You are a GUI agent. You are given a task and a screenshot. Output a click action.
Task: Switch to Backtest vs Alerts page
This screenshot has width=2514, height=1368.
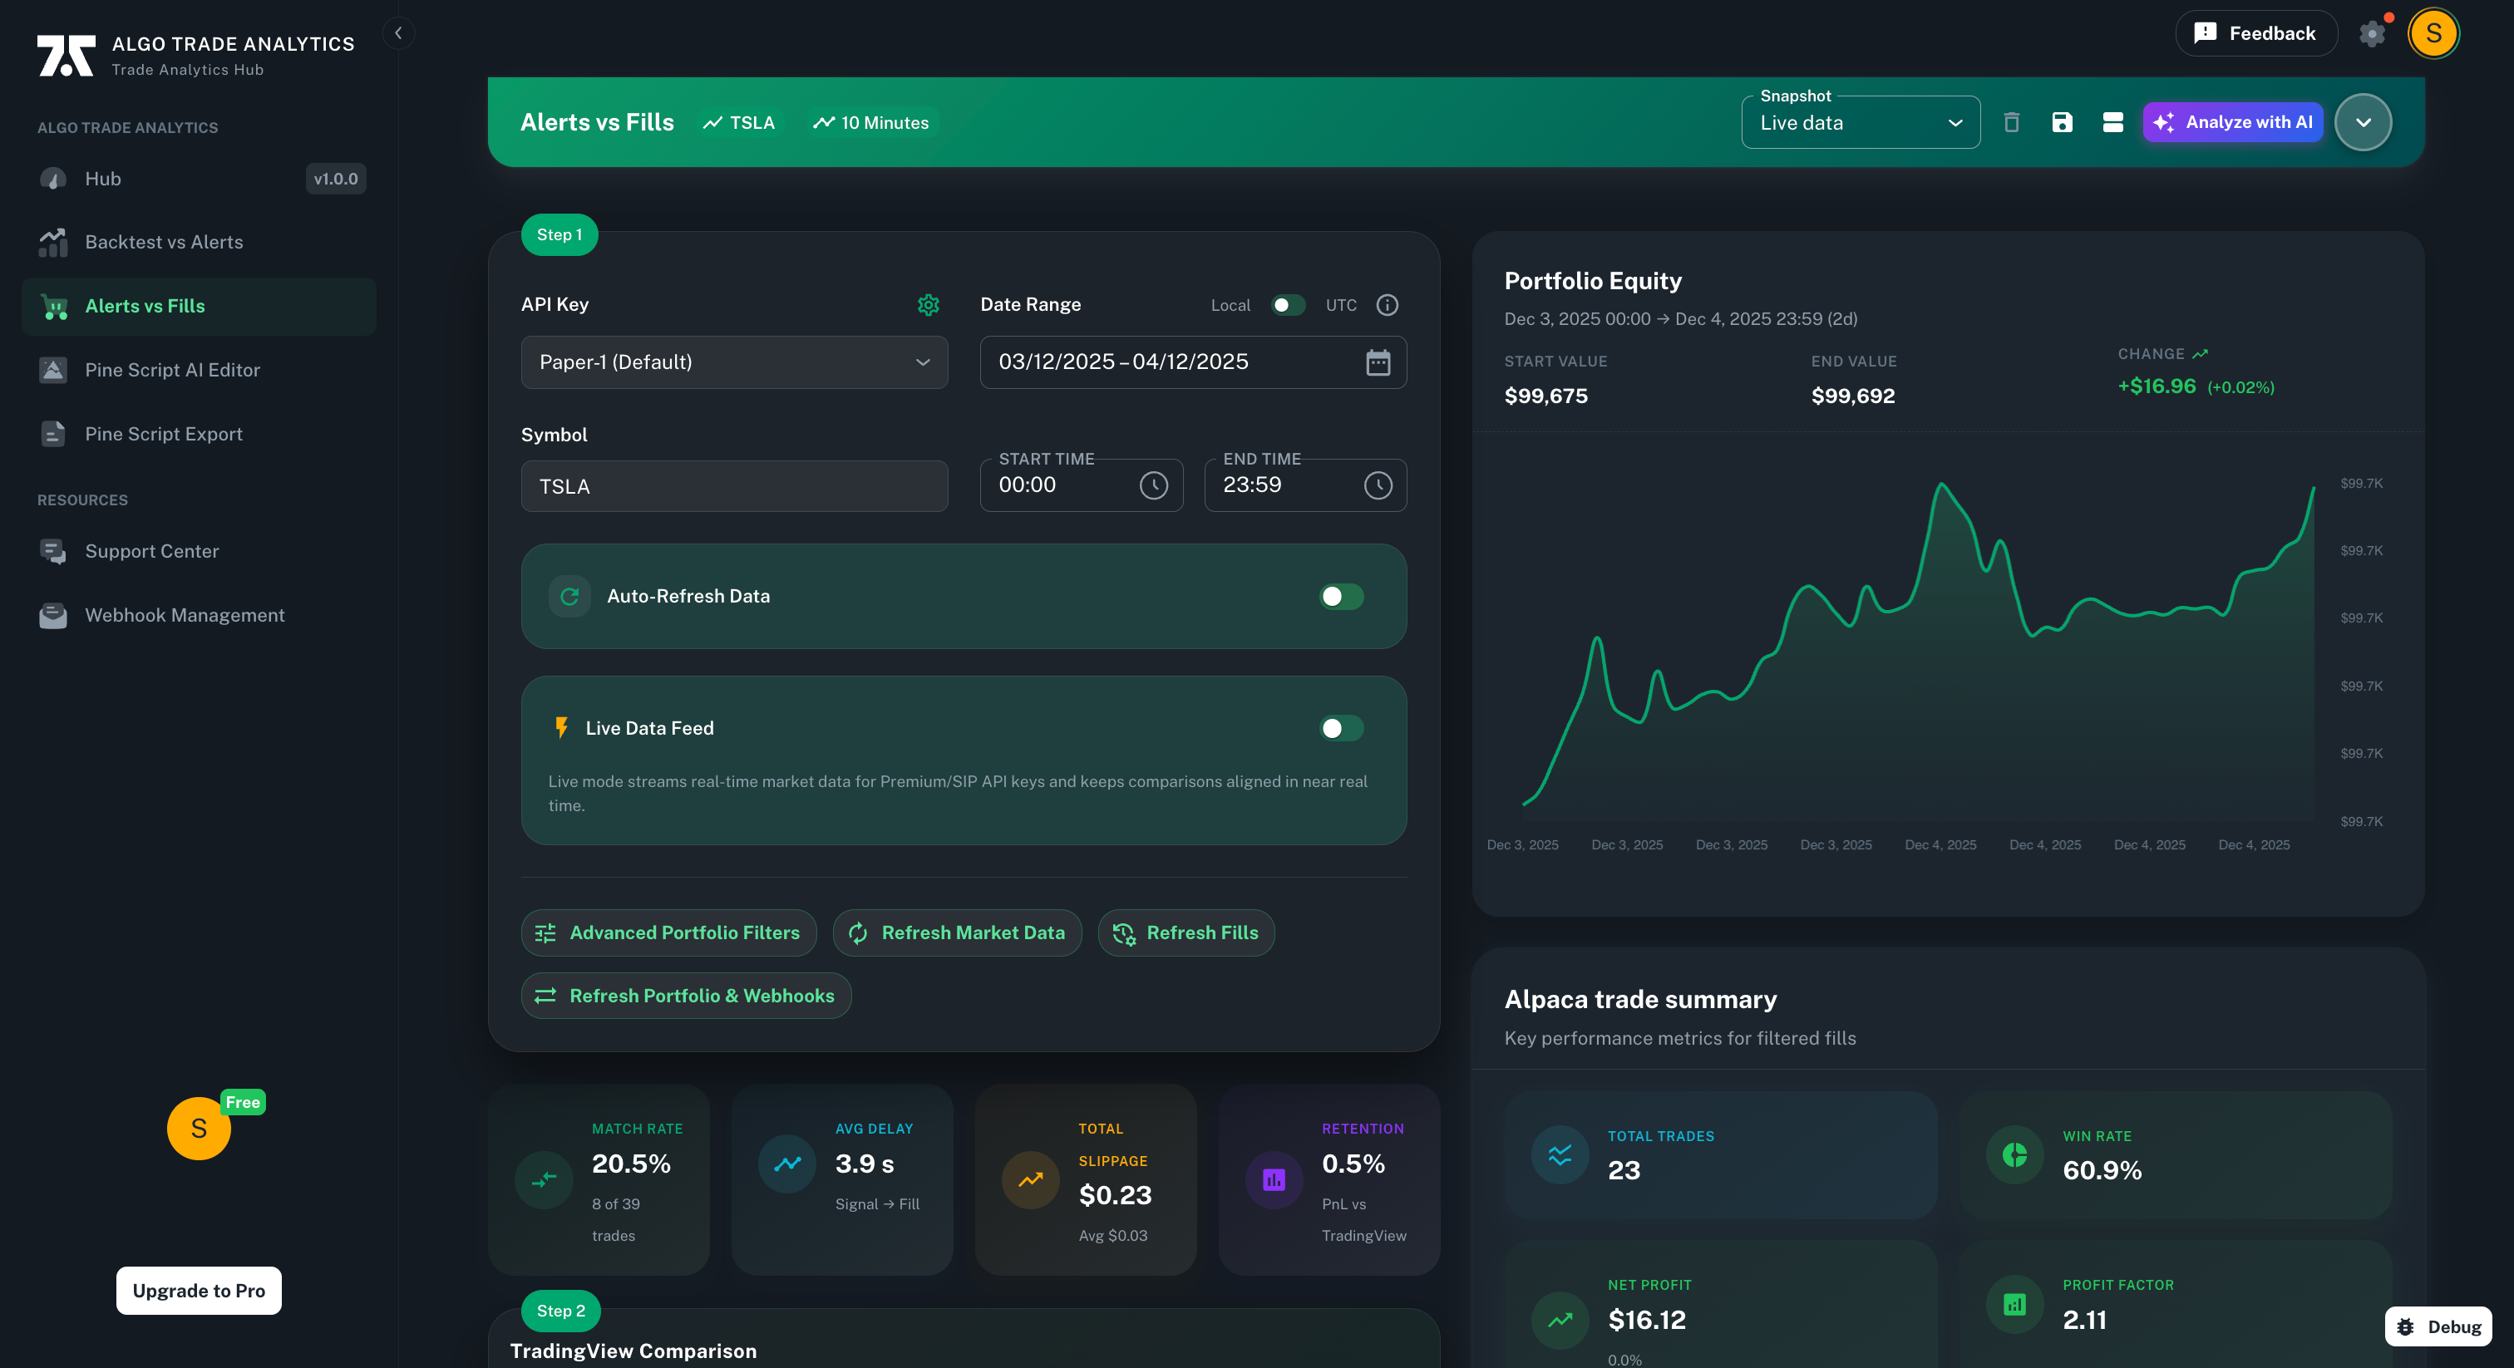(x=163, y=241)
